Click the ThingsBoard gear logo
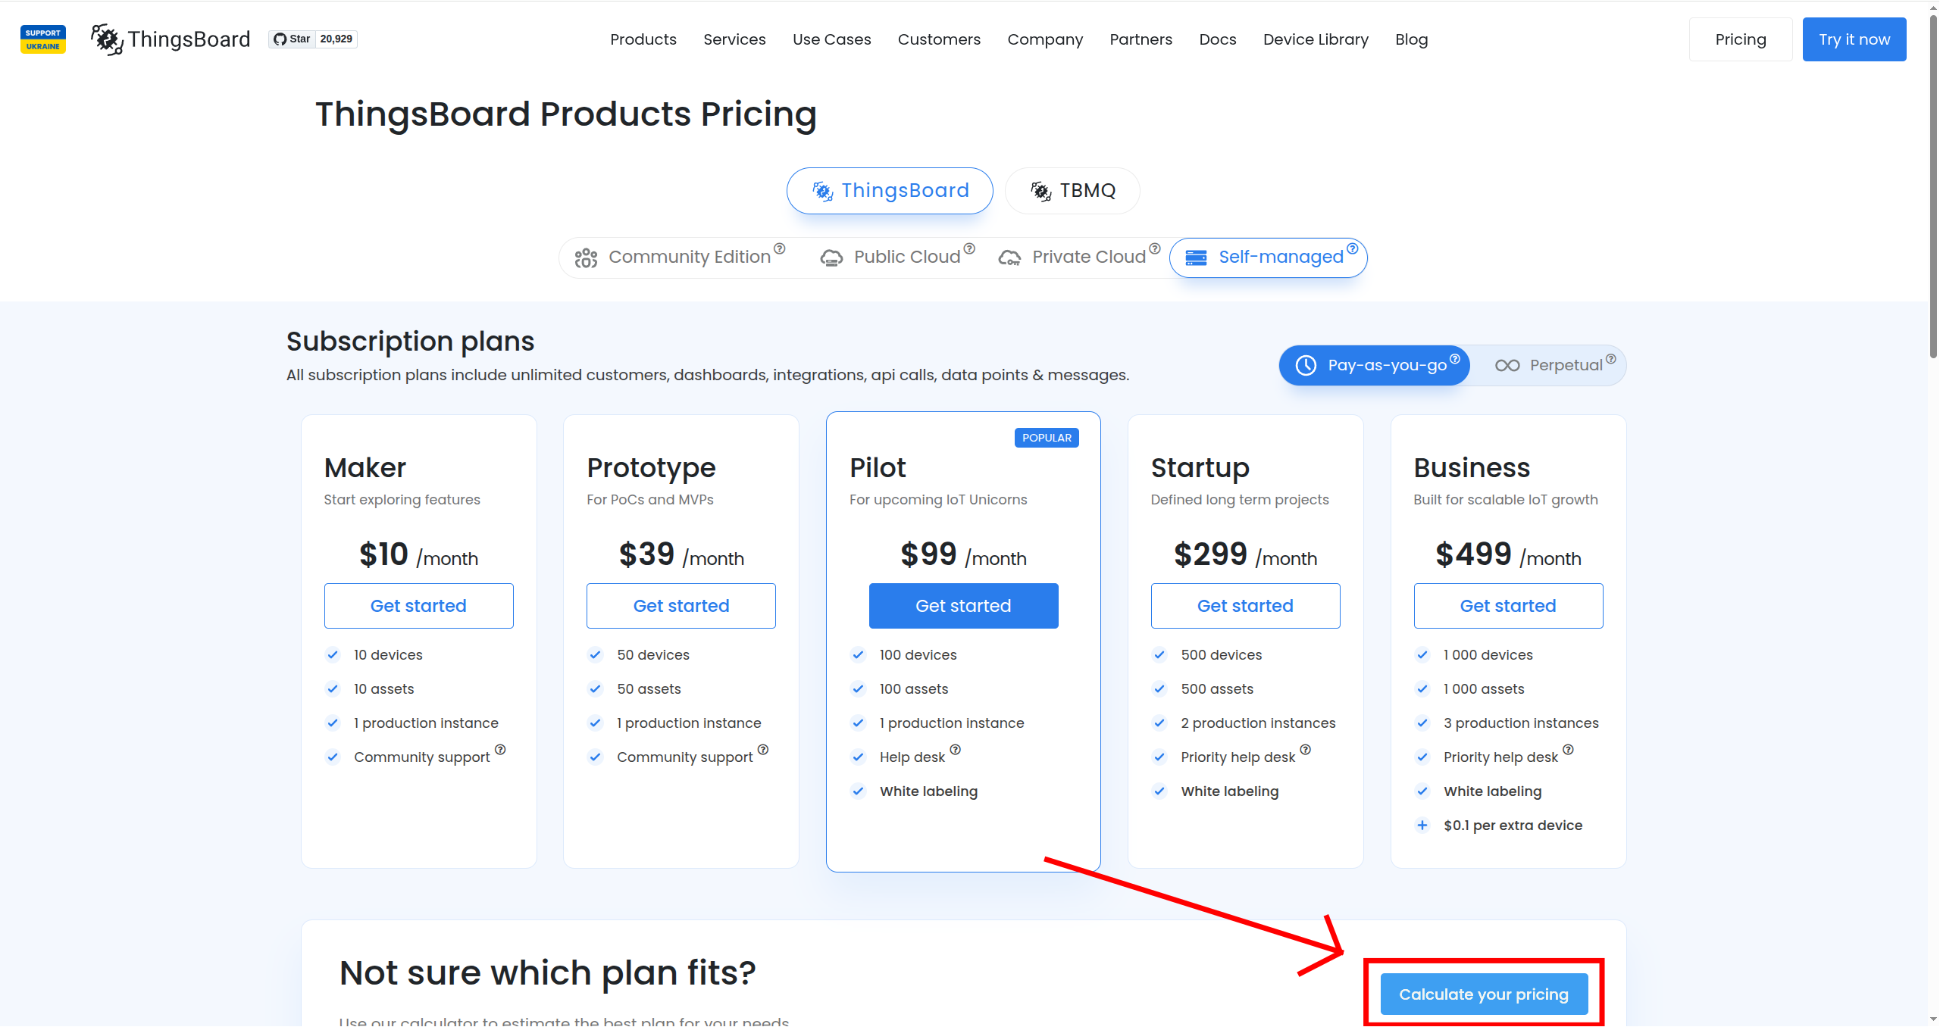1940x1027 pixels. click(107, 39)
